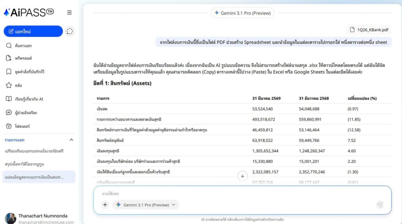Click the star icon for คลัง
The image size is (402, 224).
tap(9, 85)
